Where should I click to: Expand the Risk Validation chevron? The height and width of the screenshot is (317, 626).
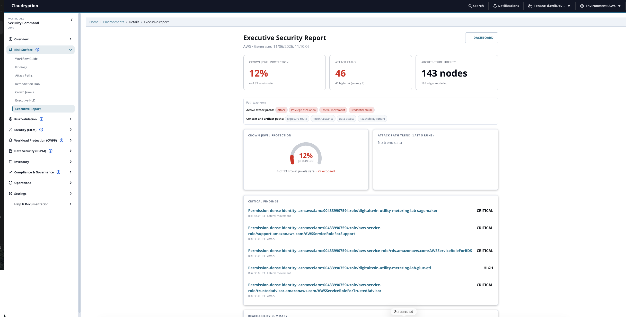[70, 119]
